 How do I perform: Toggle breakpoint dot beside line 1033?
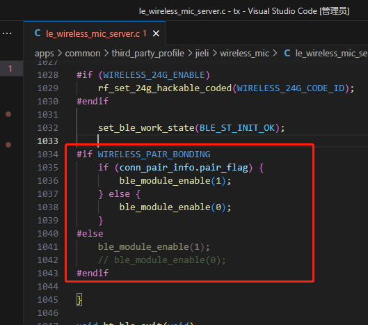coord(8,145)
